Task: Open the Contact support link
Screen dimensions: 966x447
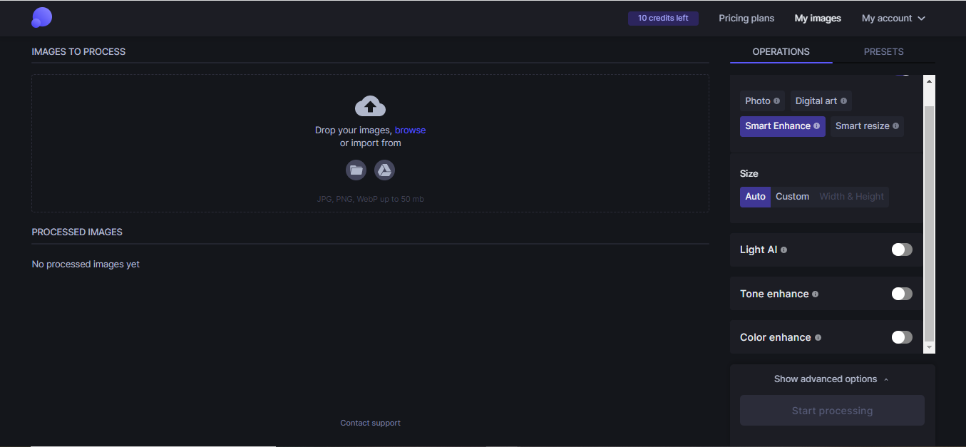Action: pos(370,423)
